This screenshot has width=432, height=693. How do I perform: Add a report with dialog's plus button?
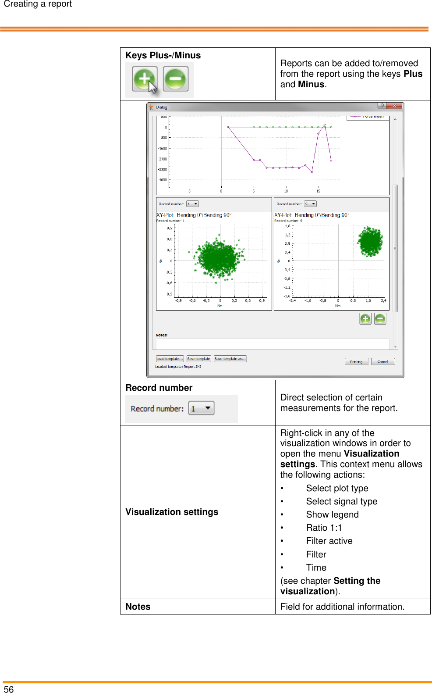[365, 318]
